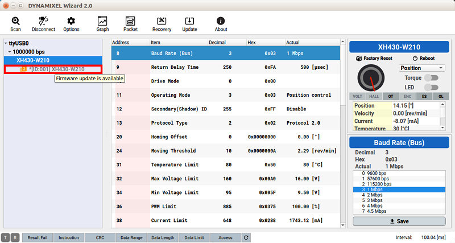Select 115200 bps baud option
Screen dimensions: 455x243
tap(399, 184)
